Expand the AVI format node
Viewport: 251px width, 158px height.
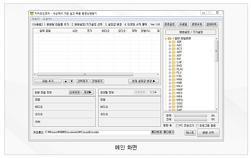(x=170, y=59)
